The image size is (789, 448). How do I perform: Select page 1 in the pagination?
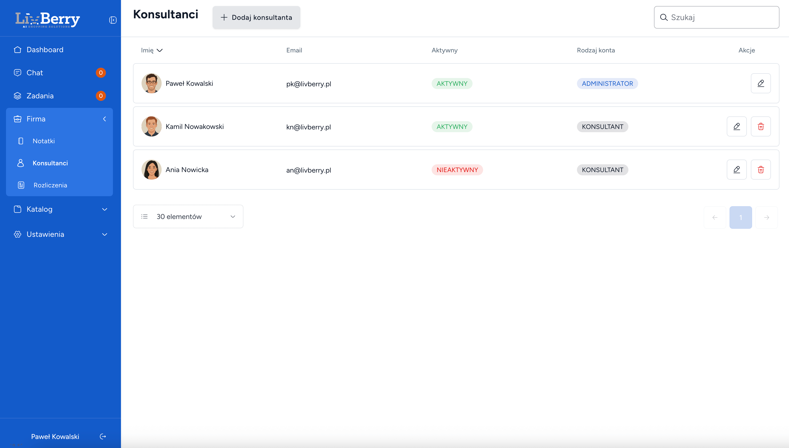(740, 217)
